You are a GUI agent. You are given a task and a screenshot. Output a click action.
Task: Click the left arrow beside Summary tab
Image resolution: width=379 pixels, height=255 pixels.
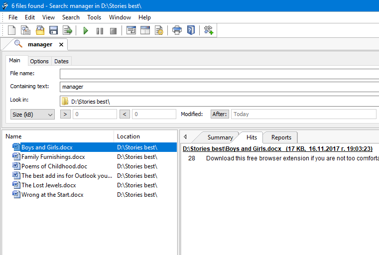tap(185, 137)
